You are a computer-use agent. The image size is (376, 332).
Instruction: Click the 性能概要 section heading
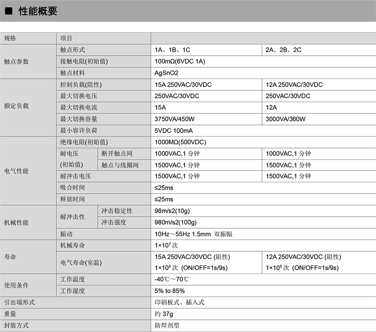point(38,12)
